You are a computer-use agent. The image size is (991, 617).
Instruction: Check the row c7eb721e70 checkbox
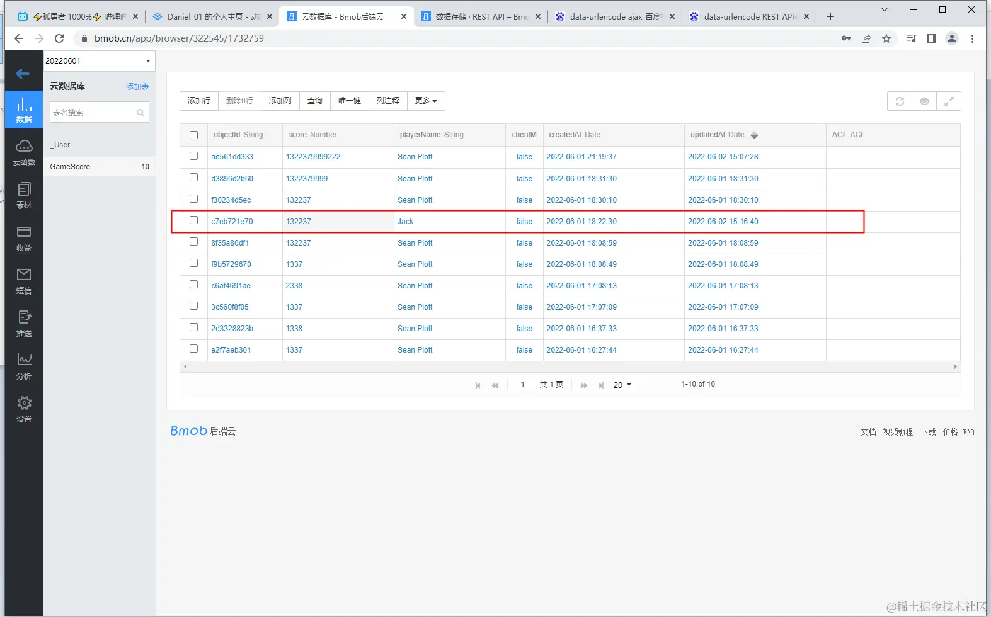click(x=193, y=220)
